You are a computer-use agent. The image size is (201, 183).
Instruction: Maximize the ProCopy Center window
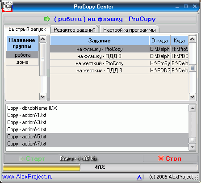click(186, 6)
